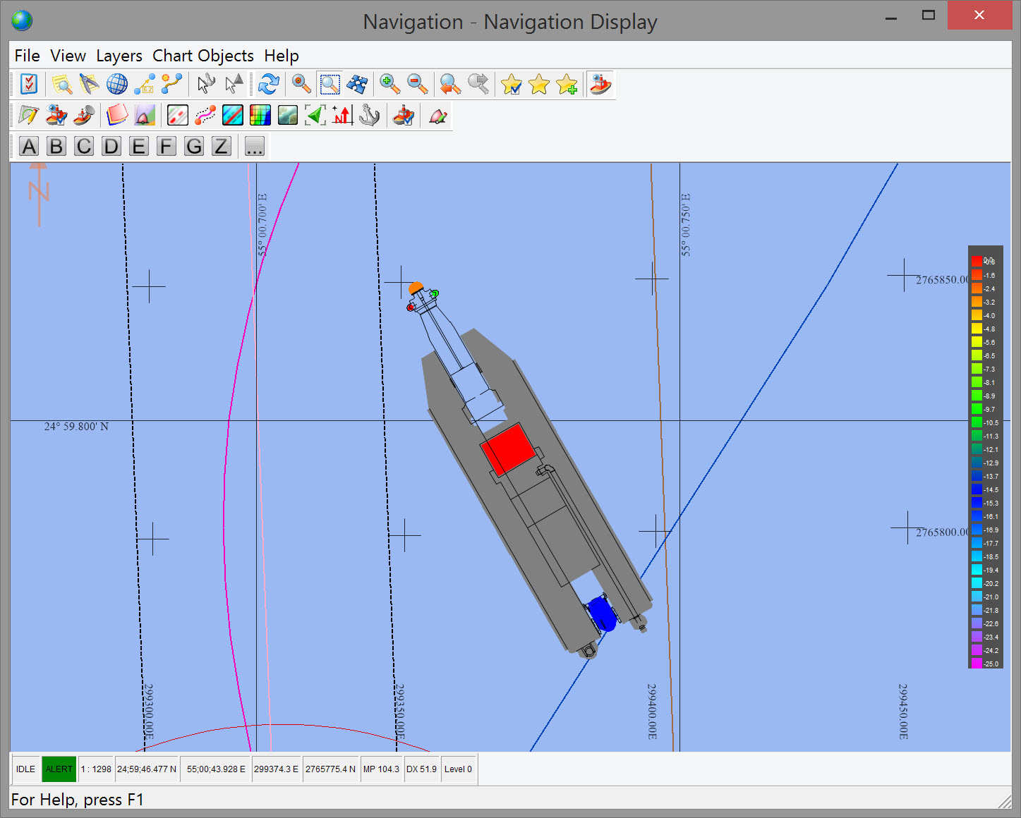Click the star with green plus icon
This screenshot has height=818, width=1021.
click(567, 85)
